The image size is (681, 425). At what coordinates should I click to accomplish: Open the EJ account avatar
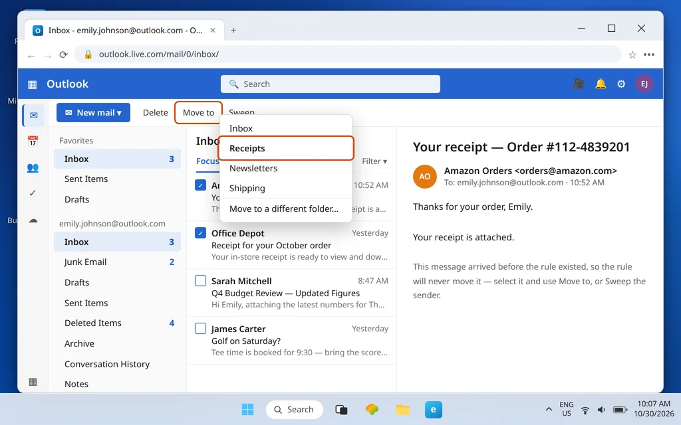coord(644,84)
